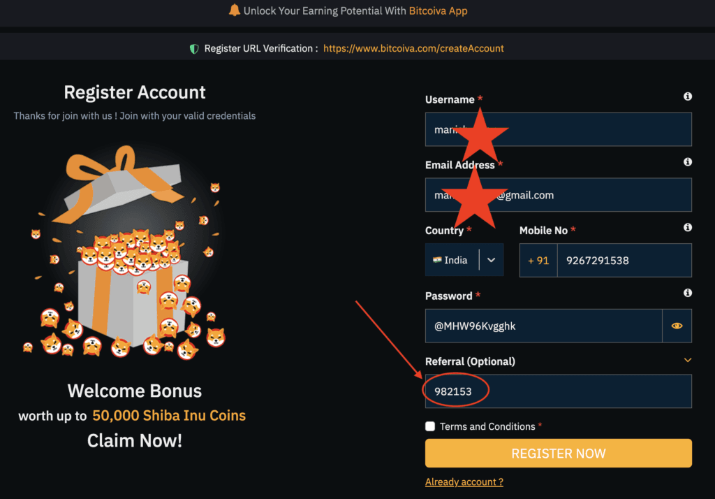This screenshot has width=715, height=499.
Task: Check the Terms and Conditions box
Action: click(x=429, y=426)
